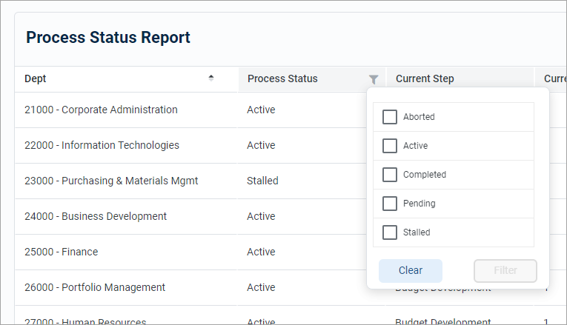Click the Current Step column header
Screen dimensions: 567x325
[x=425, y=79]
